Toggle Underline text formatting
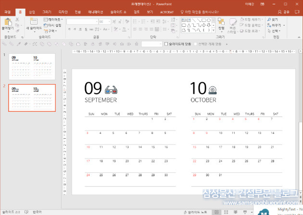The width and height of the screenshot is (303, 215). pyautogui.click(x=80, y=29)
